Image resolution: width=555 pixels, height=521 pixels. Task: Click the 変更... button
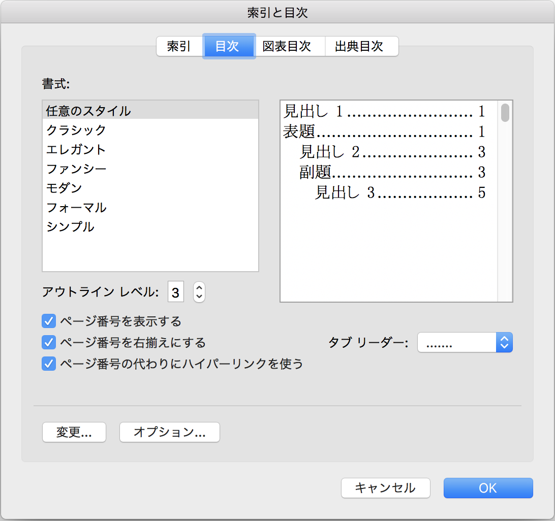tap(74, 432)
